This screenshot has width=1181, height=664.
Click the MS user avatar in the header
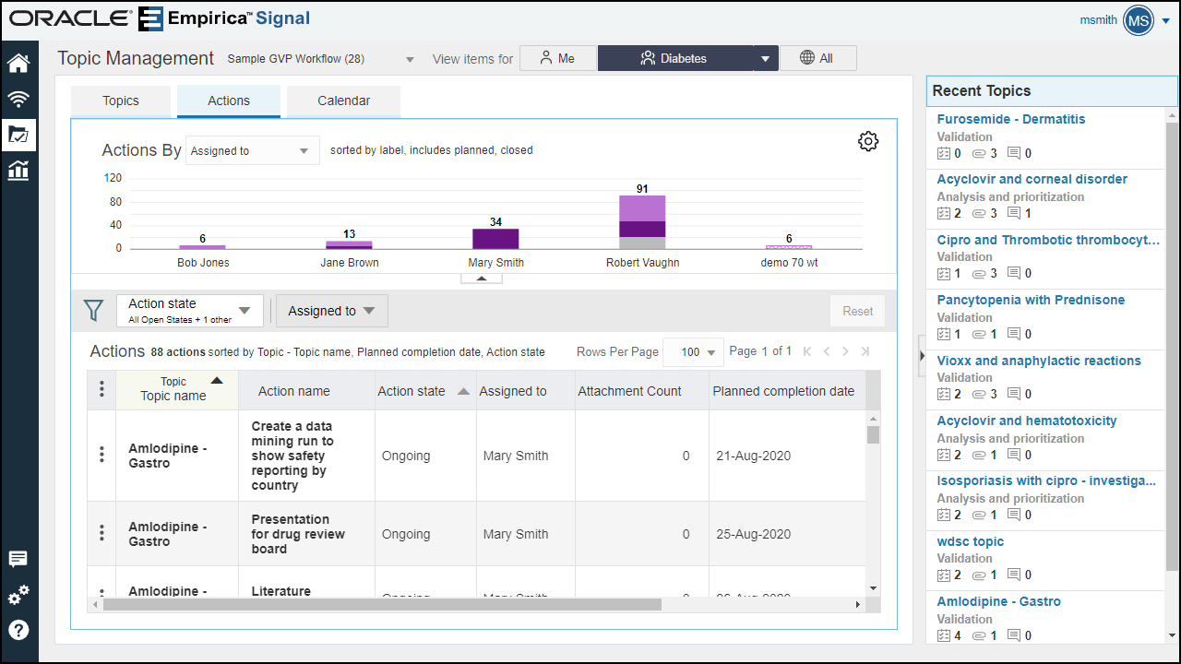click(1138, 18)
